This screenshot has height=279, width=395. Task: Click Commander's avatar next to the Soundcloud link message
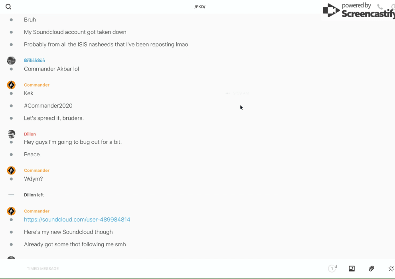click(x=11, y=211)
